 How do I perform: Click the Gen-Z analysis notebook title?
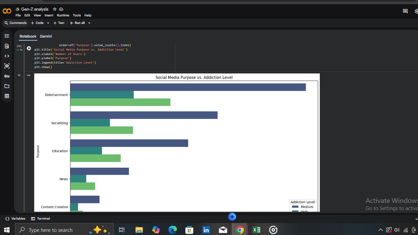34,9
